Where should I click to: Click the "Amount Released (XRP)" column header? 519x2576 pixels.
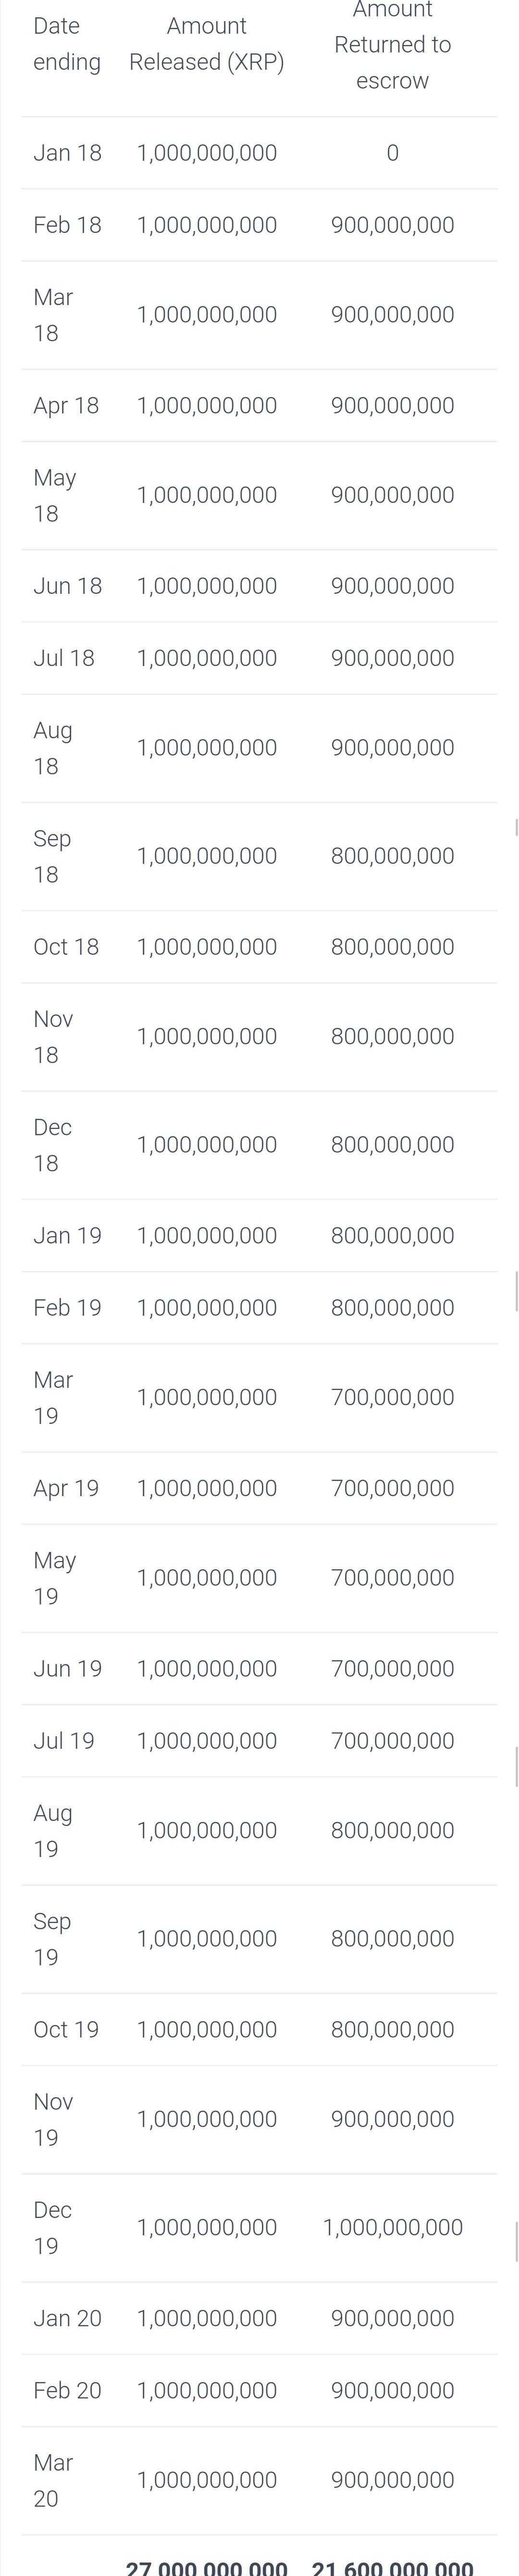click(207, 44)
